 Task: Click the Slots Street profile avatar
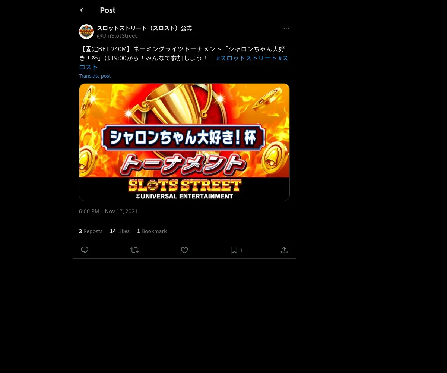pyautogui.click(x=86, y=32)
